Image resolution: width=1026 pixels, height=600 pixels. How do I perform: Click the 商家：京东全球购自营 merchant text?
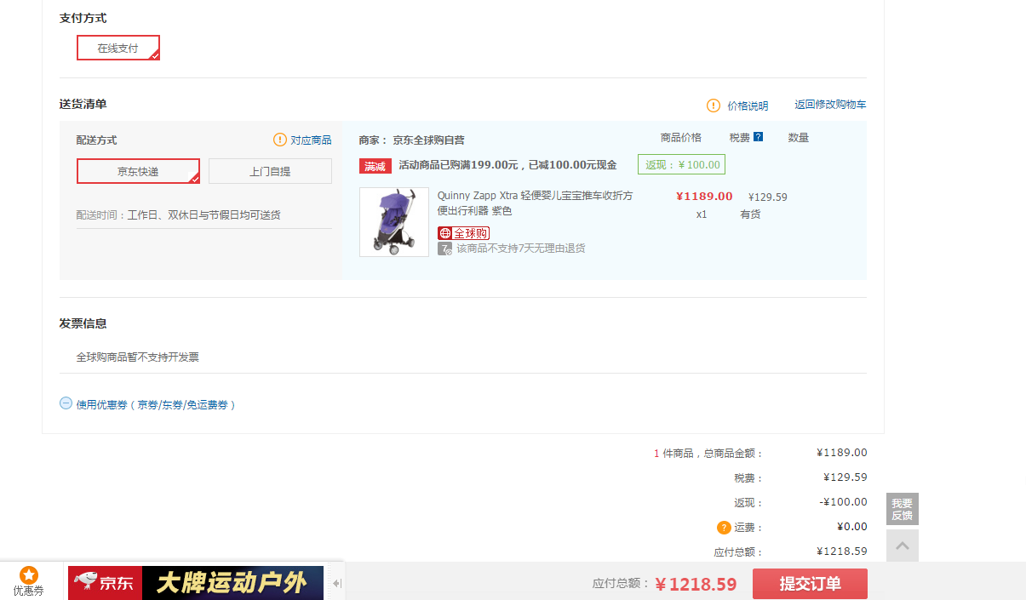click(x=412, y=140)
